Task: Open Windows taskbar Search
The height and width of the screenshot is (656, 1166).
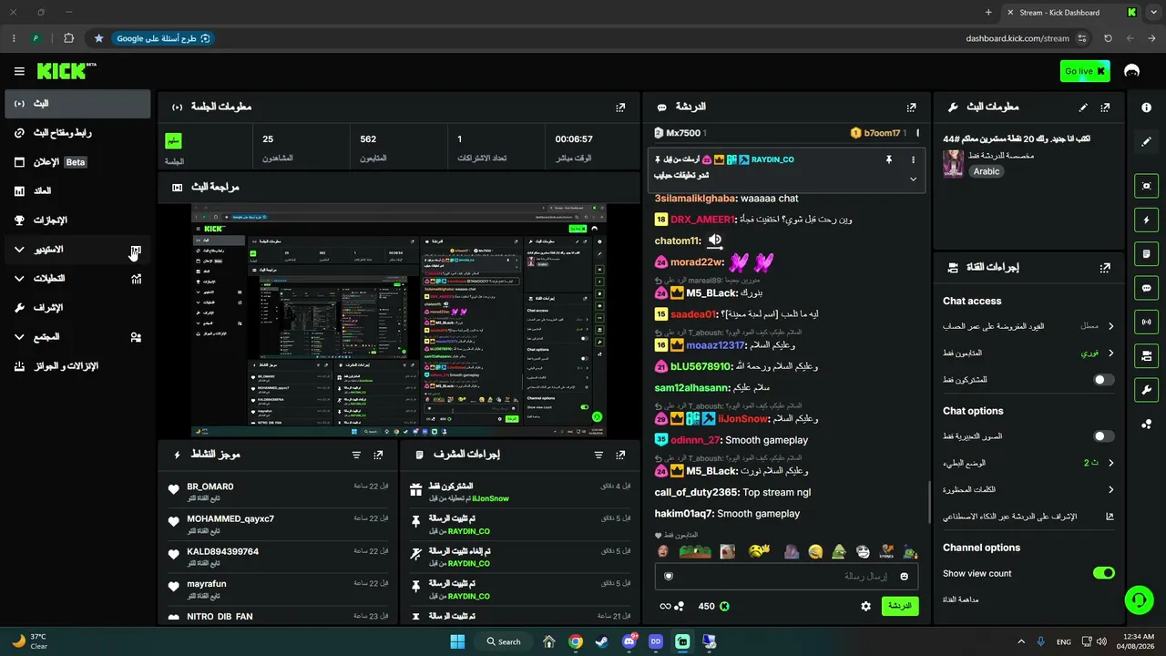Action: 504,641
